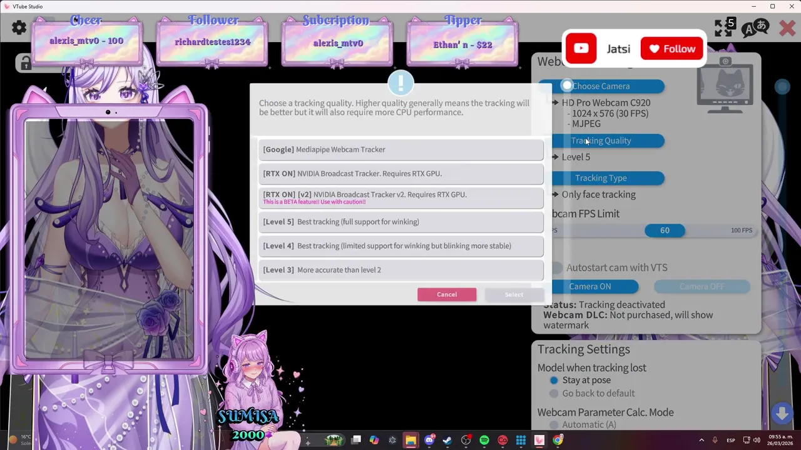Click the network display icon in system tray

747,440
